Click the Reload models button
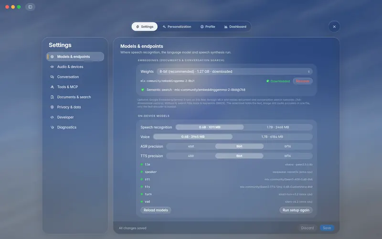The width and height of the screenshot is (382, 239). (x=156, y=210)
